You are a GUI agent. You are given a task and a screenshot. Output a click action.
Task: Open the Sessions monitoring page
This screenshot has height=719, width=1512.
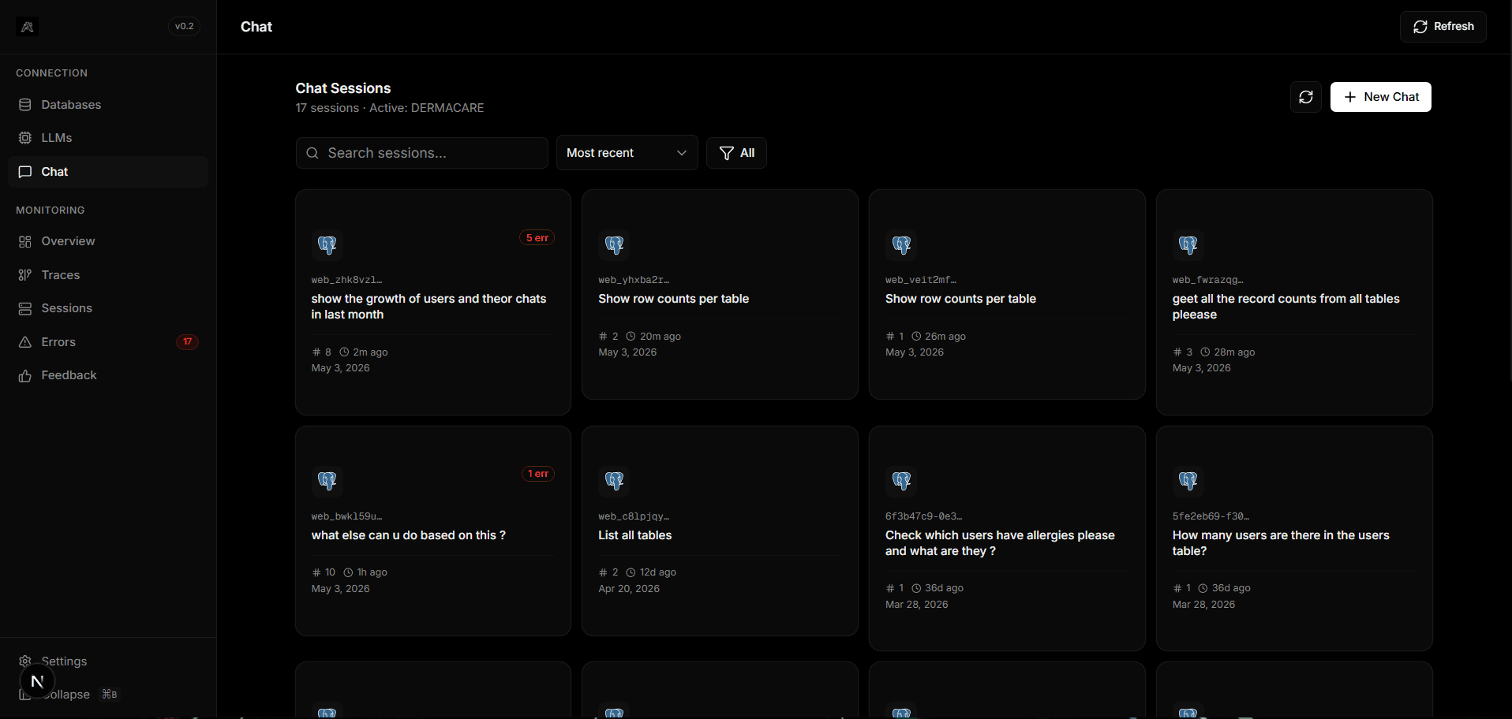(x=108, y=308)
